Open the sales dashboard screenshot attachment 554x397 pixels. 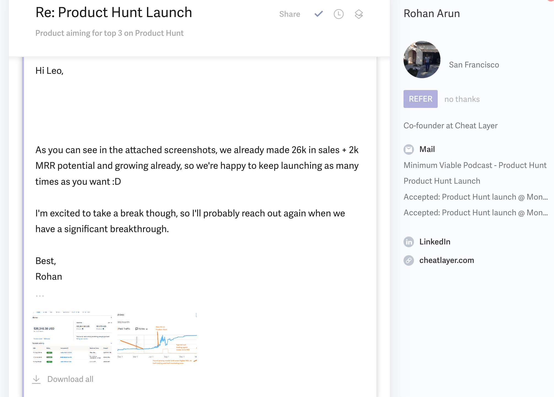tap(72, 338)
